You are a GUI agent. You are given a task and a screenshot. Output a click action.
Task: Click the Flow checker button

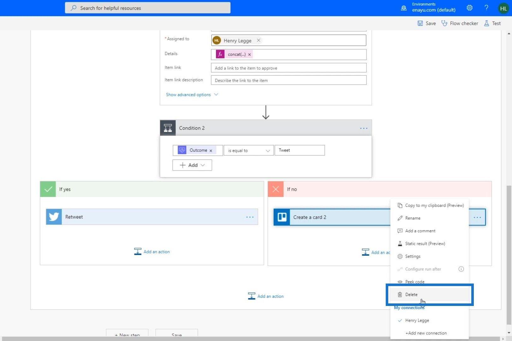coord(460,23)
